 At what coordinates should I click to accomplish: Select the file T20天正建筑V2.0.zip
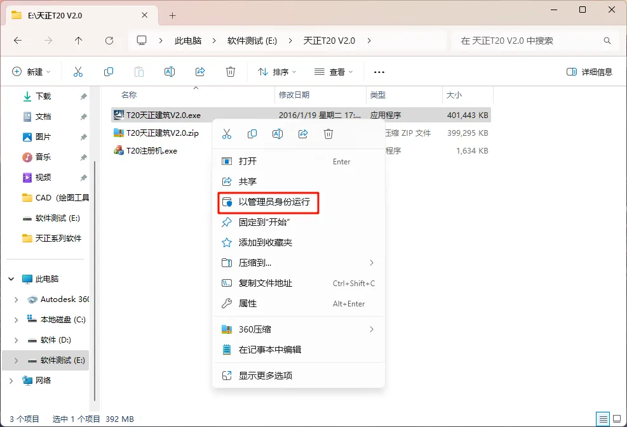pyautogui.click(x=163, y=133)
